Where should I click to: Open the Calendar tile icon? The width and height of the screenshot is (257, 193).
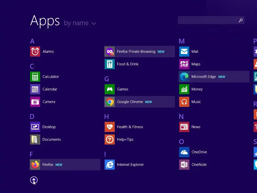pos(35,89)
